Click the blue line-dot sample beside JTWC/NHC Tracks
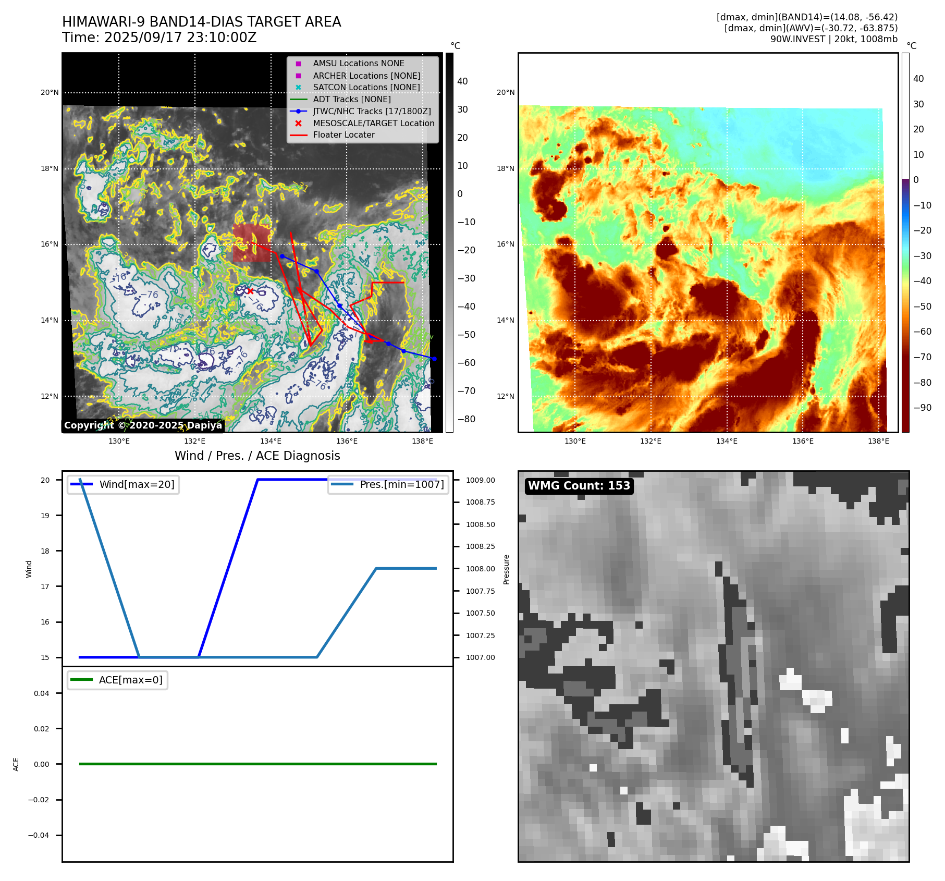 point(298,111)
